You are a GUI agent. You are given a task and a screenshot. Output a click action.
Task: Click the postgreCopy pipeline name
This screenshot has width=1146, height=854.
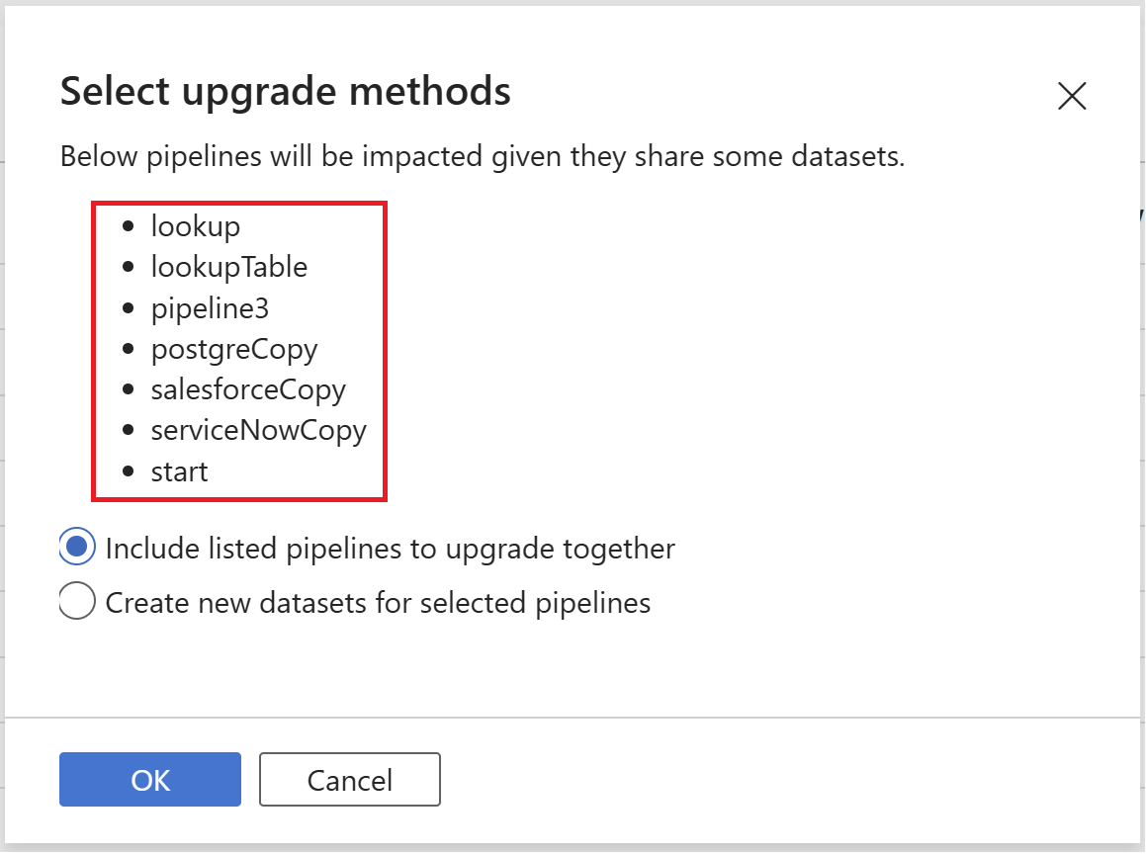(x=234, y=349)
